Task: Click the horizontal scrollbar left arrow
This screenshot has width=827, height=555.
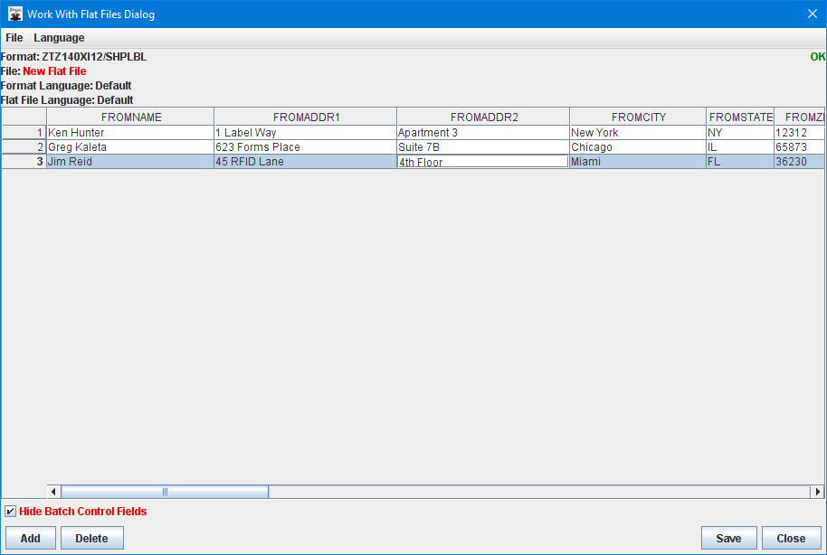Action: 54,492
